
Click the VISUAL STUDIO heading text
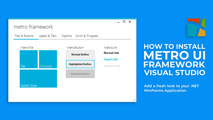click(x=174, y=73)
